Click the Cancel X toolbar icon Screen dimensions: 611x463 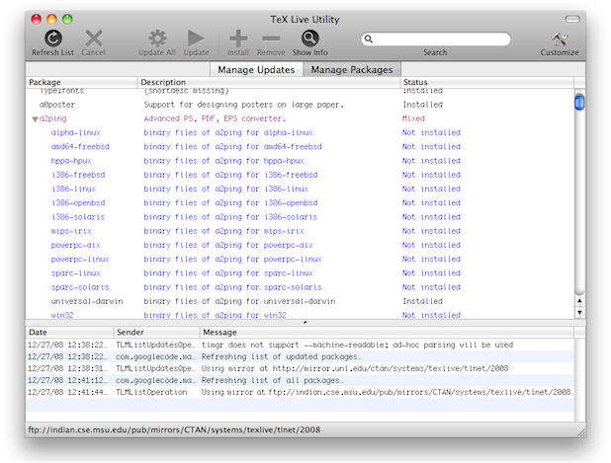point(94,39)
